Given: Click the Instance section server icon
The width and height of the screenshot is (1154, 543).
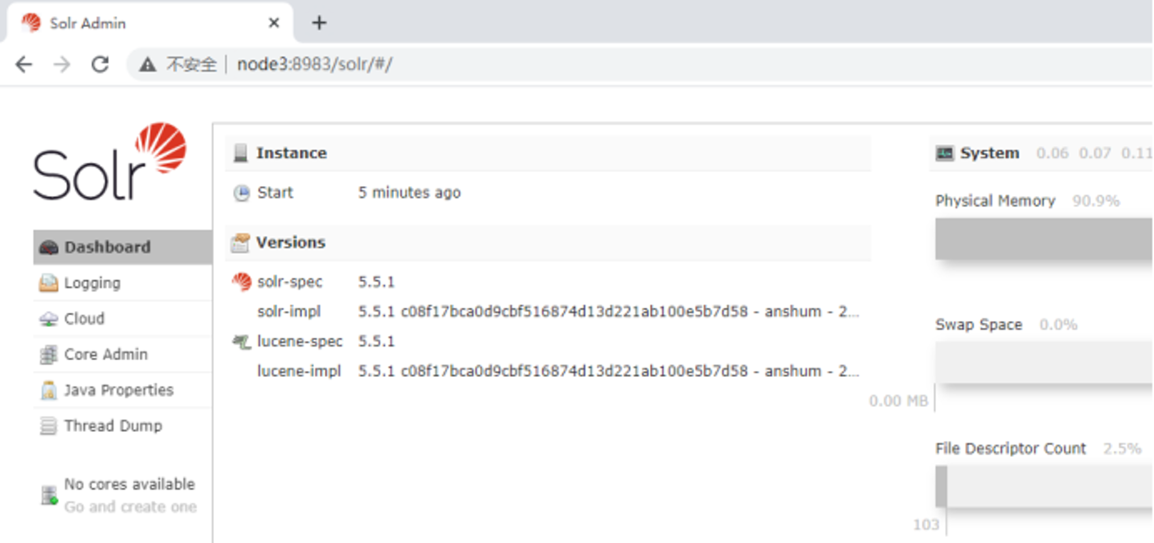Looking at the screenshot, I should pos(241,153).
